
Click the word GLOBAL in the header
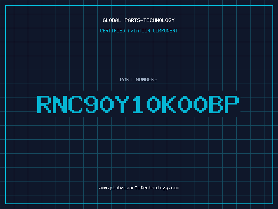tap(112, 20)
